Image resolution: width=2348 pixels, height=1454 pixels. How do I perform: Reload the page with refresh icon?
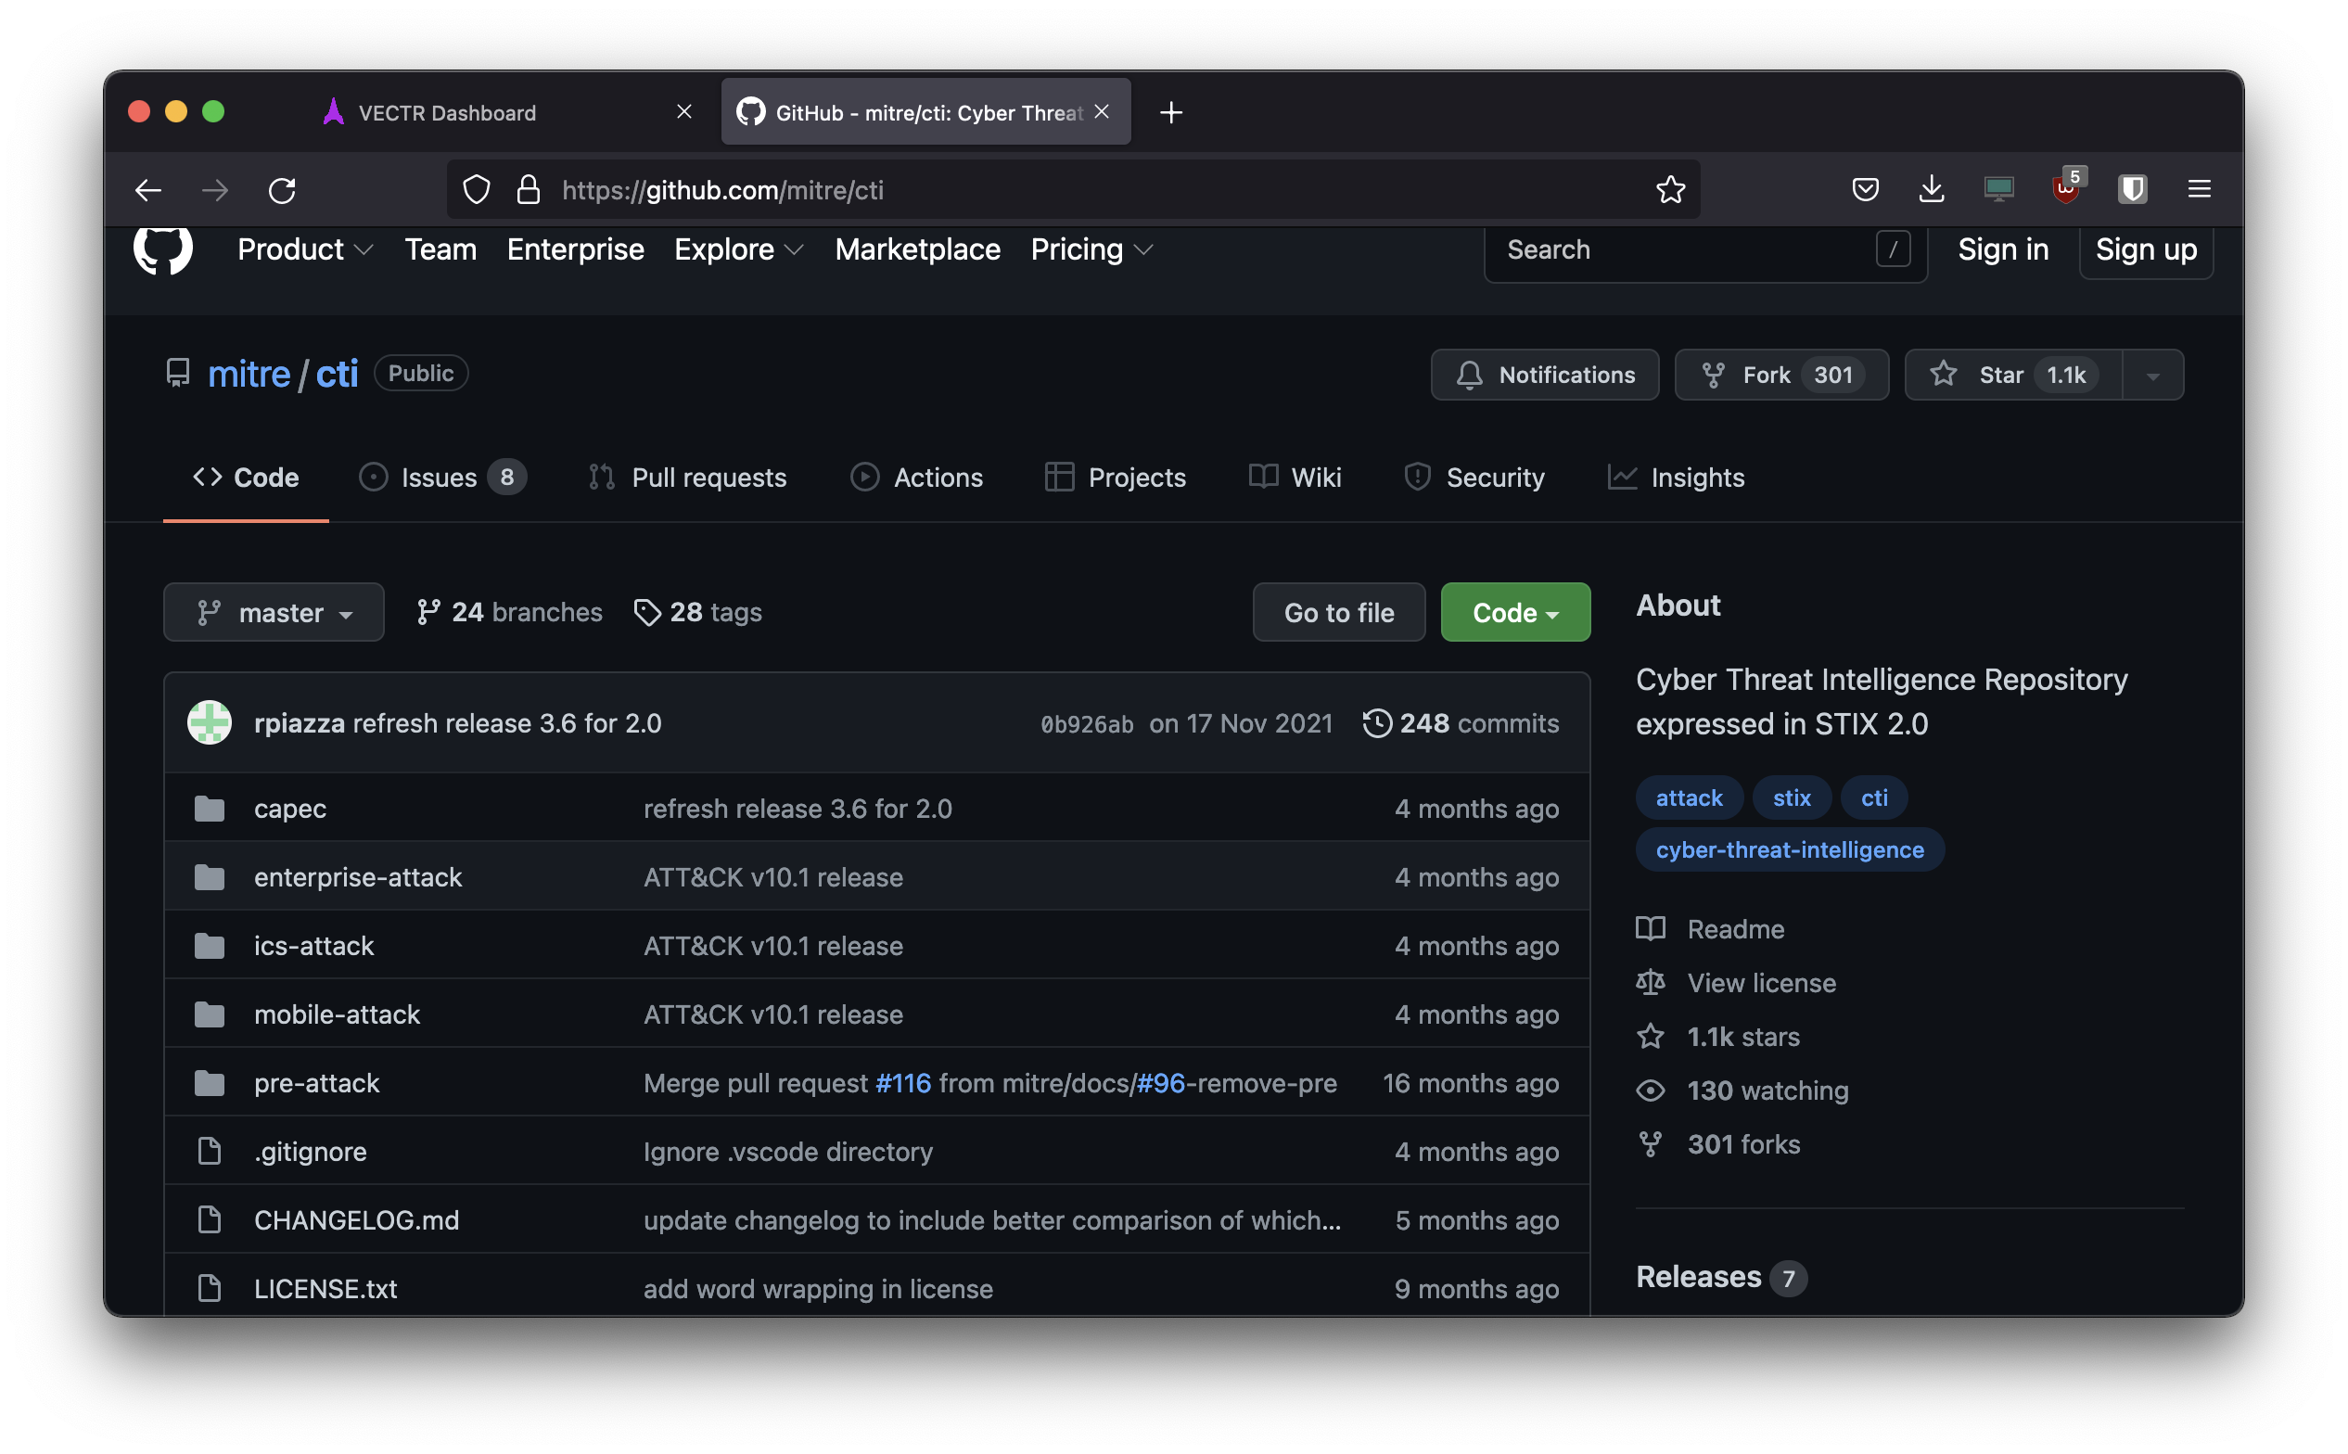pos(282,190)
